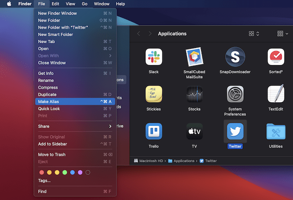
Task: Select the Trello app icon
Action: [154, 131]
